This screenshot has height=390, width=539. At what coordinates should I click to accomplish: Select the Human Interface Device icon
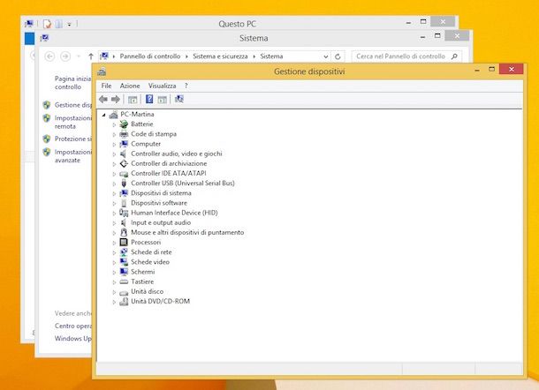124,213
